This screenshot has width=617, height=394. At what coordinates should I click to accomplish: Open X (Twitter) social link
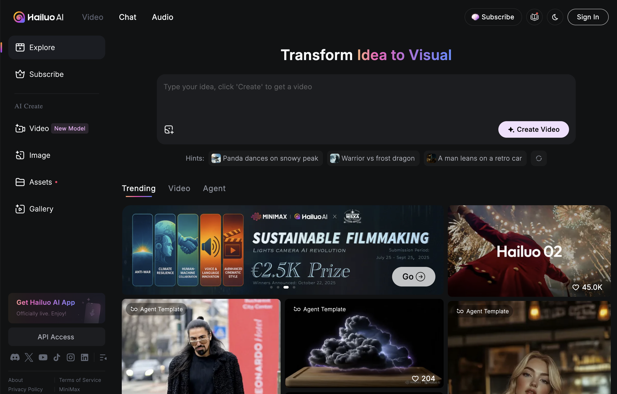[x=29, y=357]
